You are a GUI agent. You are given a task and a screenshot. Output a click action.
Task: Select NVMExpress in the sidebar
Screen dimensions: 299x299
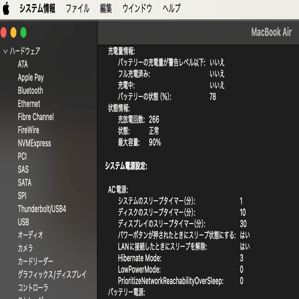(35, 143)
